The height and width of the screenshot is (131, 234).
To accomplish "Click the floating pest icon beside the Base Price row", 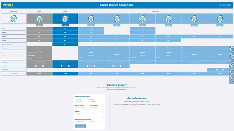I will tap(232, 76).
